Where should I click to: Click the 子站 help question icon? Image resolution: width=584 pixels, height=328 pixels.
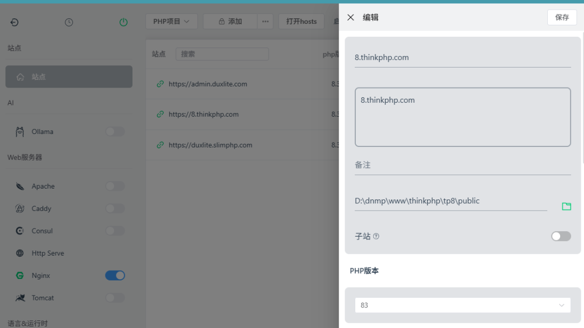(376, 237)
